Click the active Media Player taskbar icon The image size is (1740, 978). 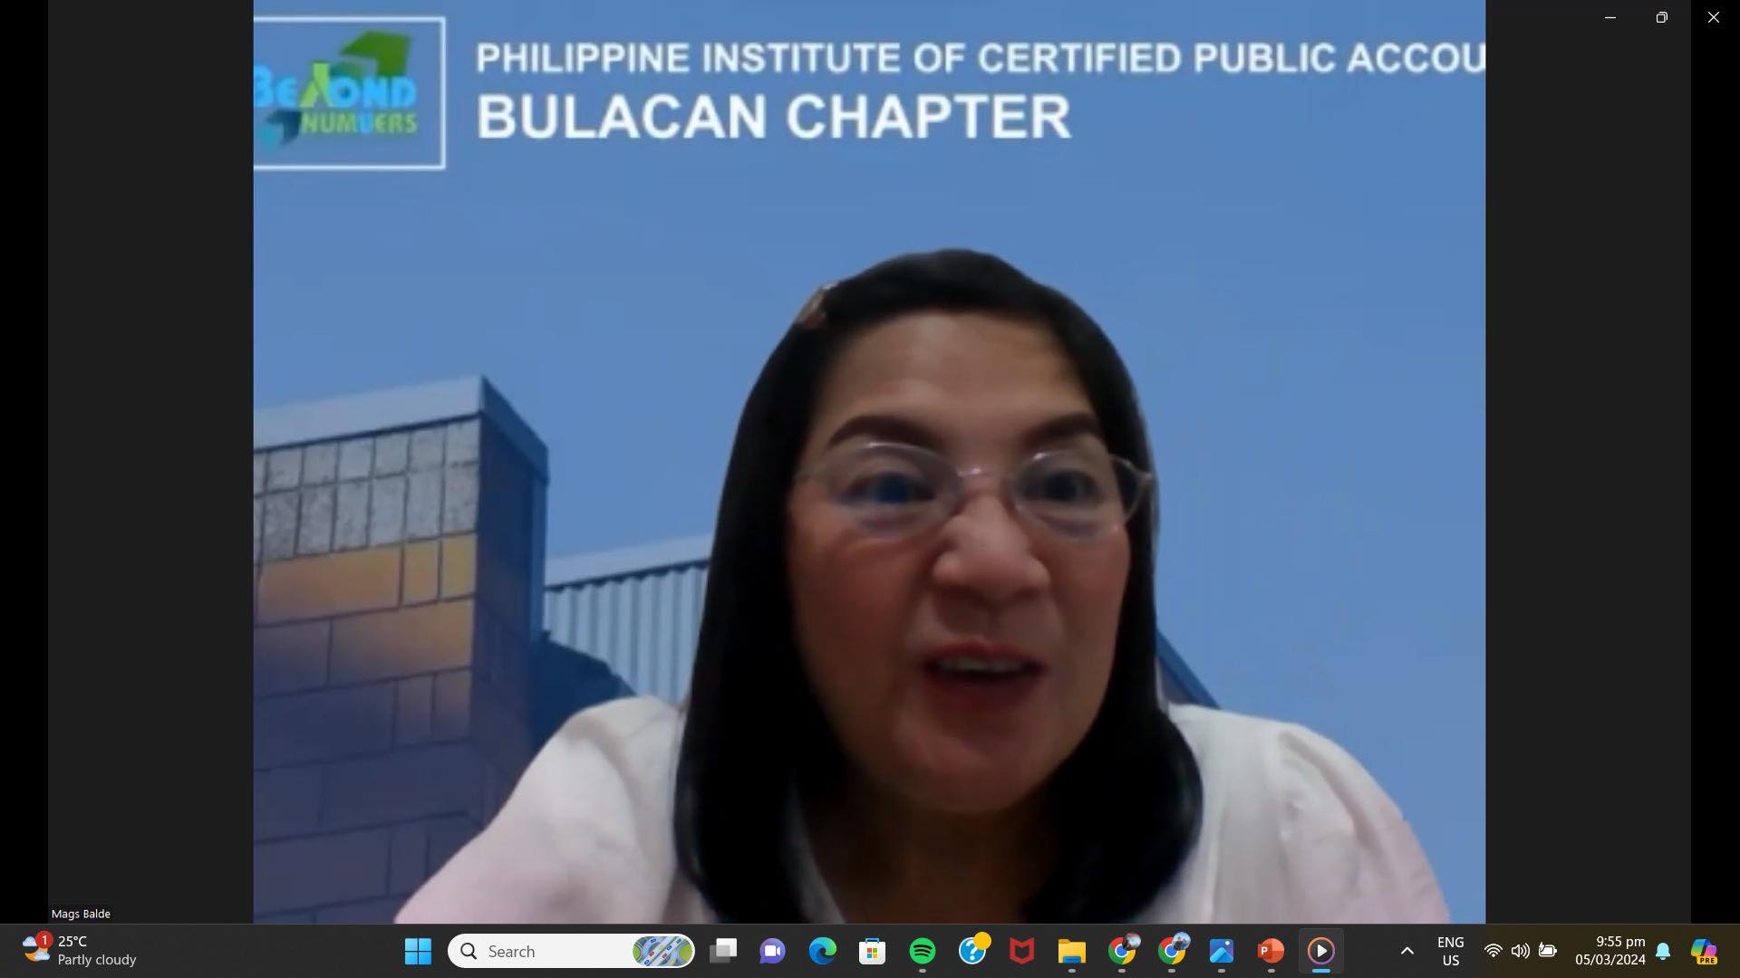[x=1320, y=951]
